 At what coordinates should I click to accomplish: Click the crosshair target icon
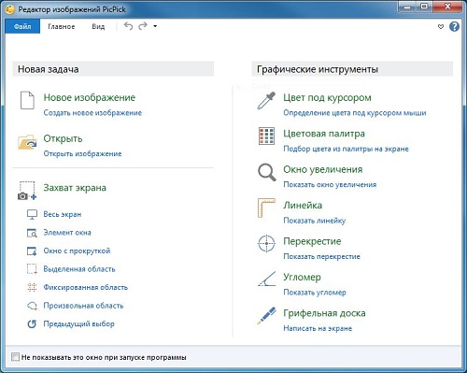pyautogui.click(x=266, y=243)
